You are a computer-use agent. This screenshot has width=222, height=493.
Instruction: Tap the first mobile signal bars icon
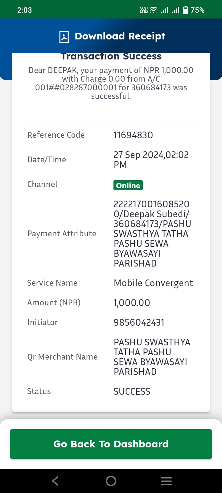coord(165,10)
